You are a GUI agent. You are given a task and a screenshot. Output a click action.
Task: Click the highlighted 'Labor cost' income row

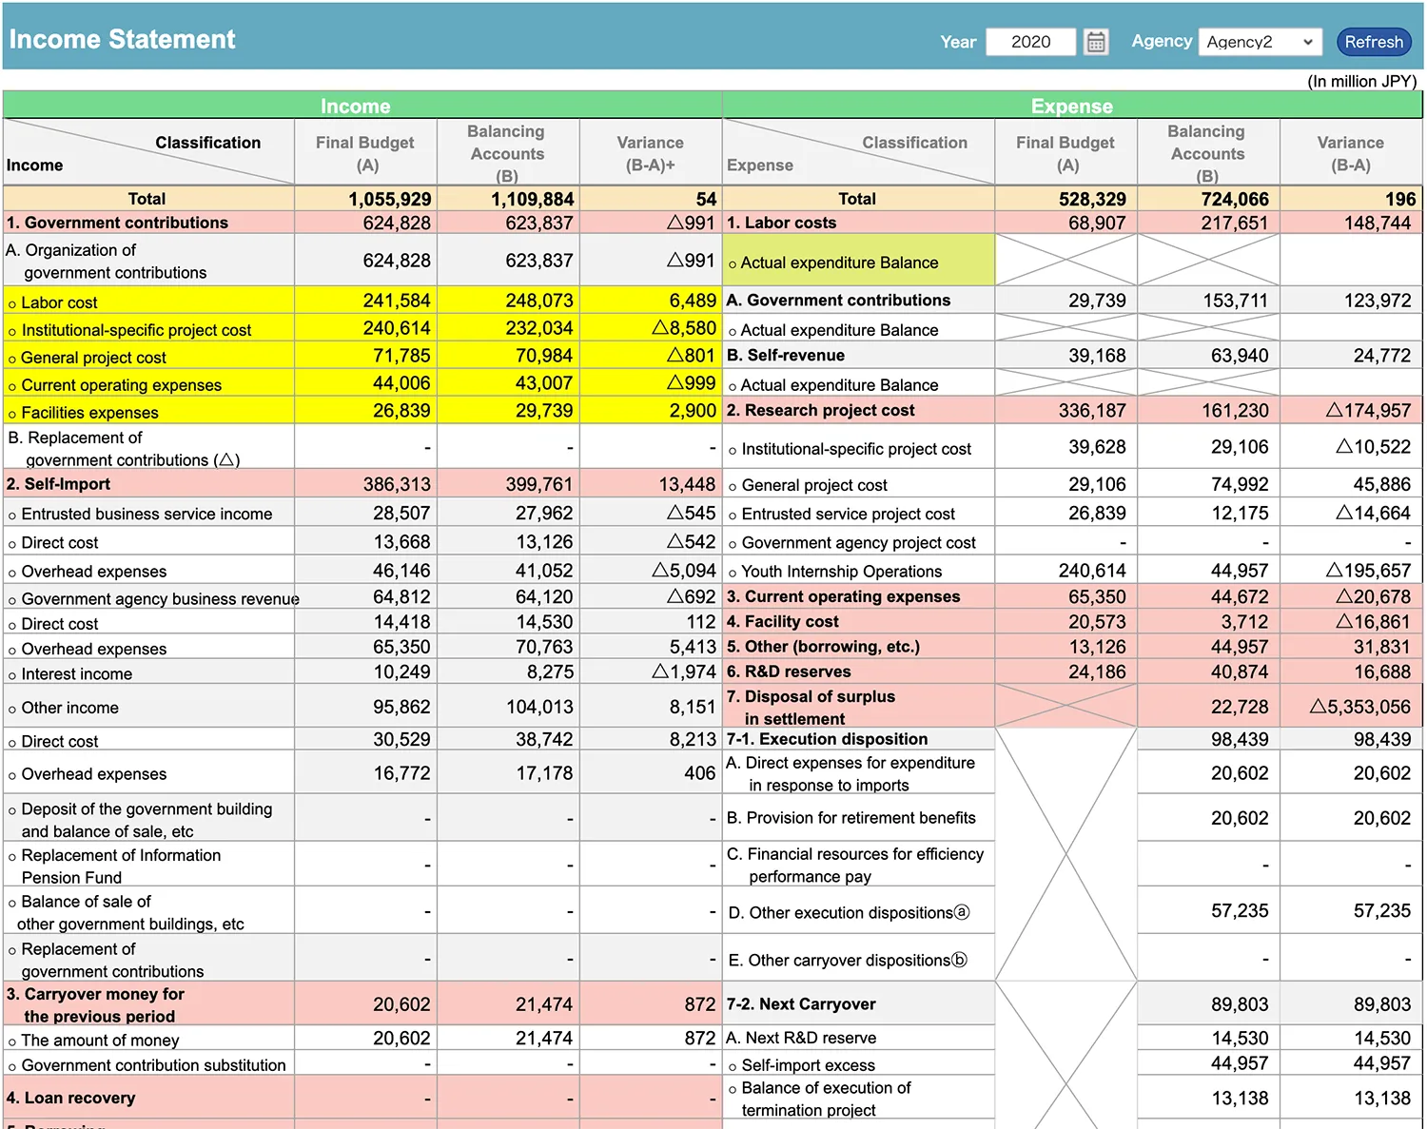pyautogui.click(x=362, y=302)
